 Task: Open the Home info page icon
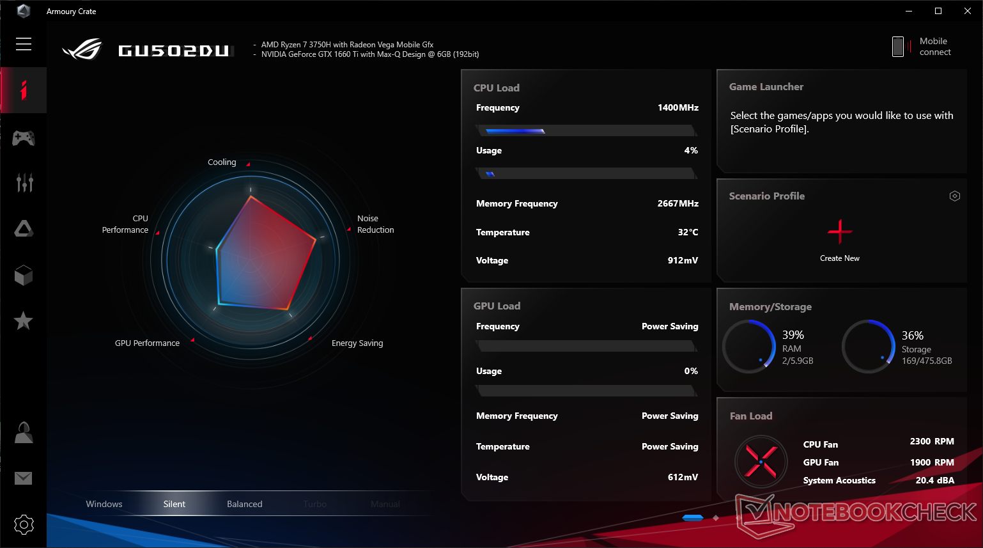24,90
